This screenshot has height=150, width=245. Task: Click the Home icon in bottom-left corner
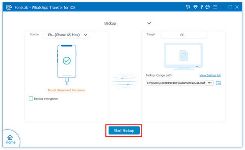(x=10, y=139)
